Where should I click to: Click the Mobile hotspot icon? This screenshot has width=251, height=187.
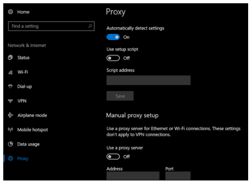click(10, 129)
